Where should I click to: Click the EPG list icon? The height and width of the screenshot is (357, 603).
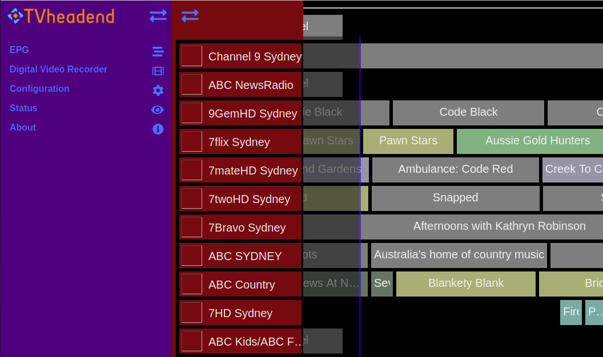[x=158, y=51]
